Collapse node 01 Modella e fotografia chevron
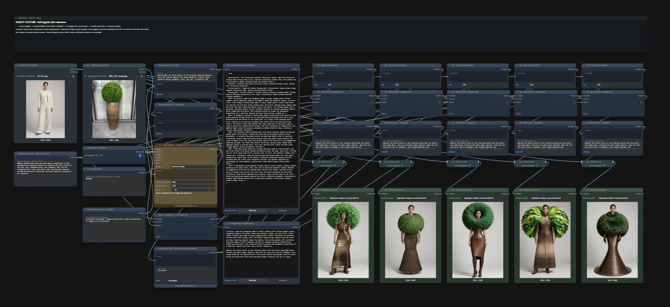The width and height of the screenshot is (670, 307). pos(16,65)
